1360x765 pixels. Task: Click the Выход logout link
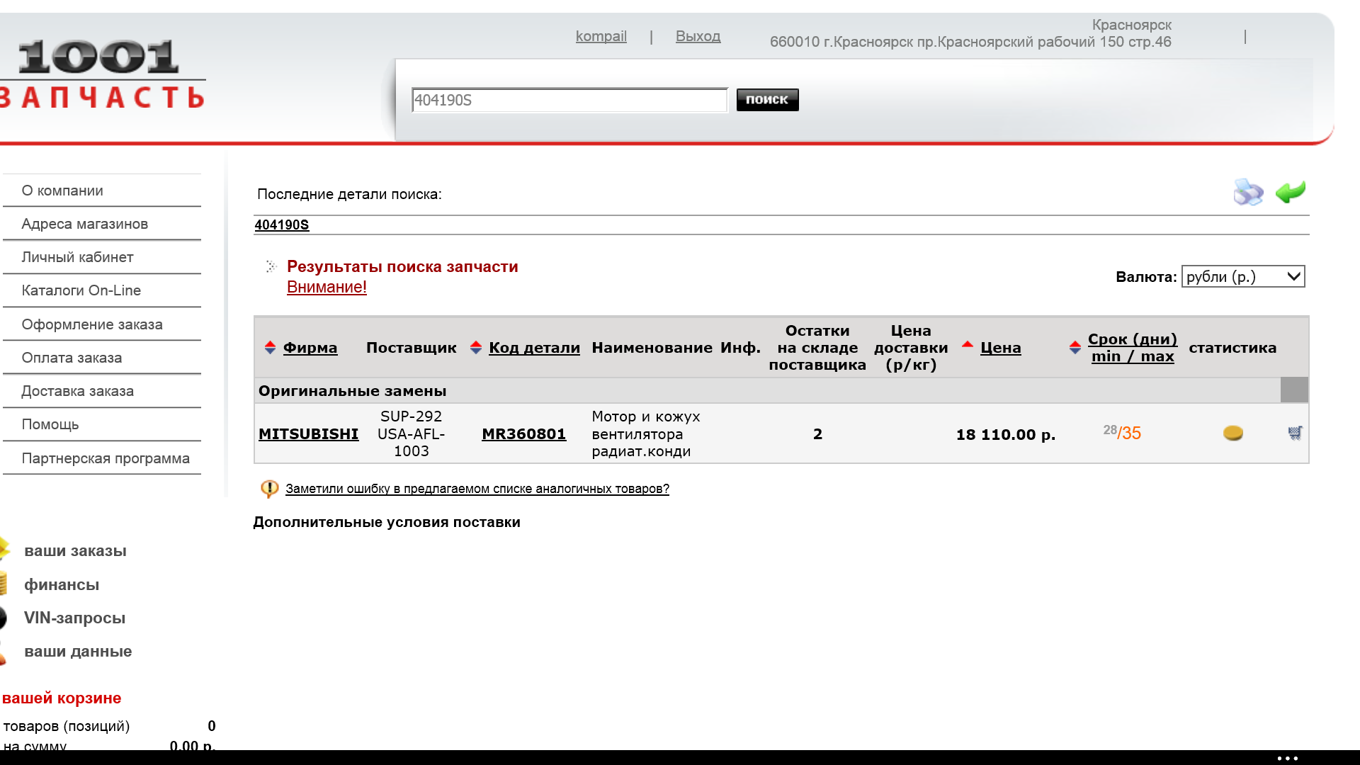tap(698, 36)
